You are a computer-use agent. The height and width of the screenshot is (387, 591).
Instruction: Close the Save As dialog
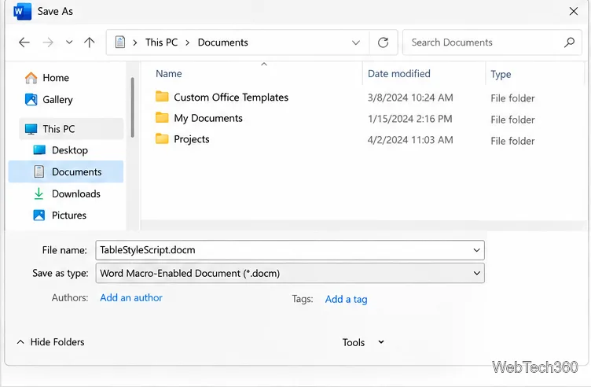tap(573, 11)
